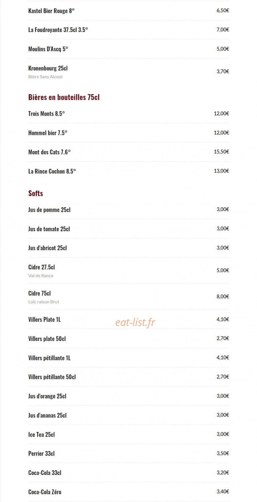
Task: Click Cidre 75cl Loïc raison Brut
Action: (129, 297)
